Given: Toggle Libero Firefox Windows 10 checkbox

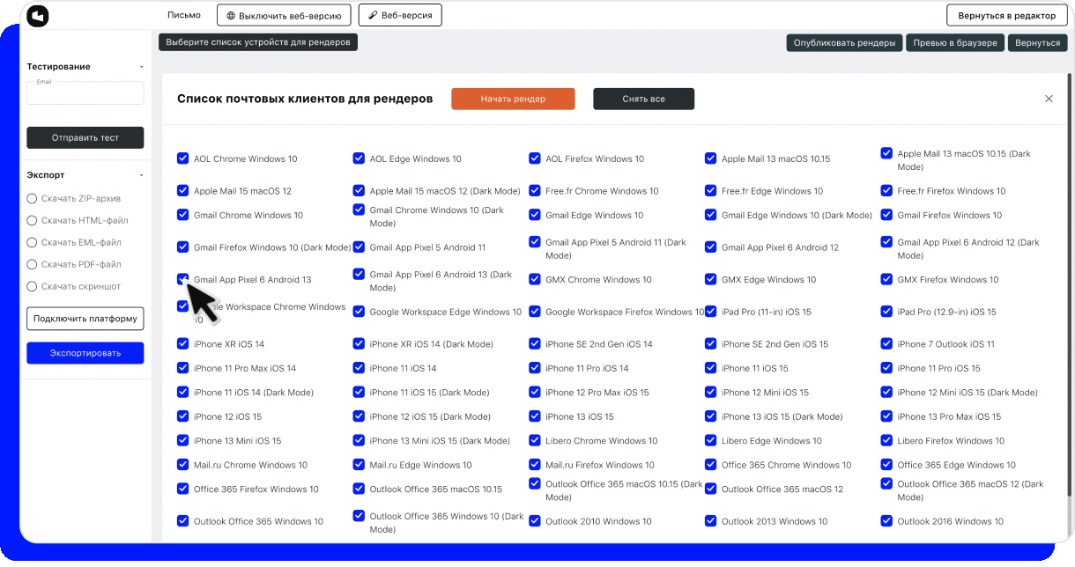Looking at the screenshot, I should [x=886, y=441].
